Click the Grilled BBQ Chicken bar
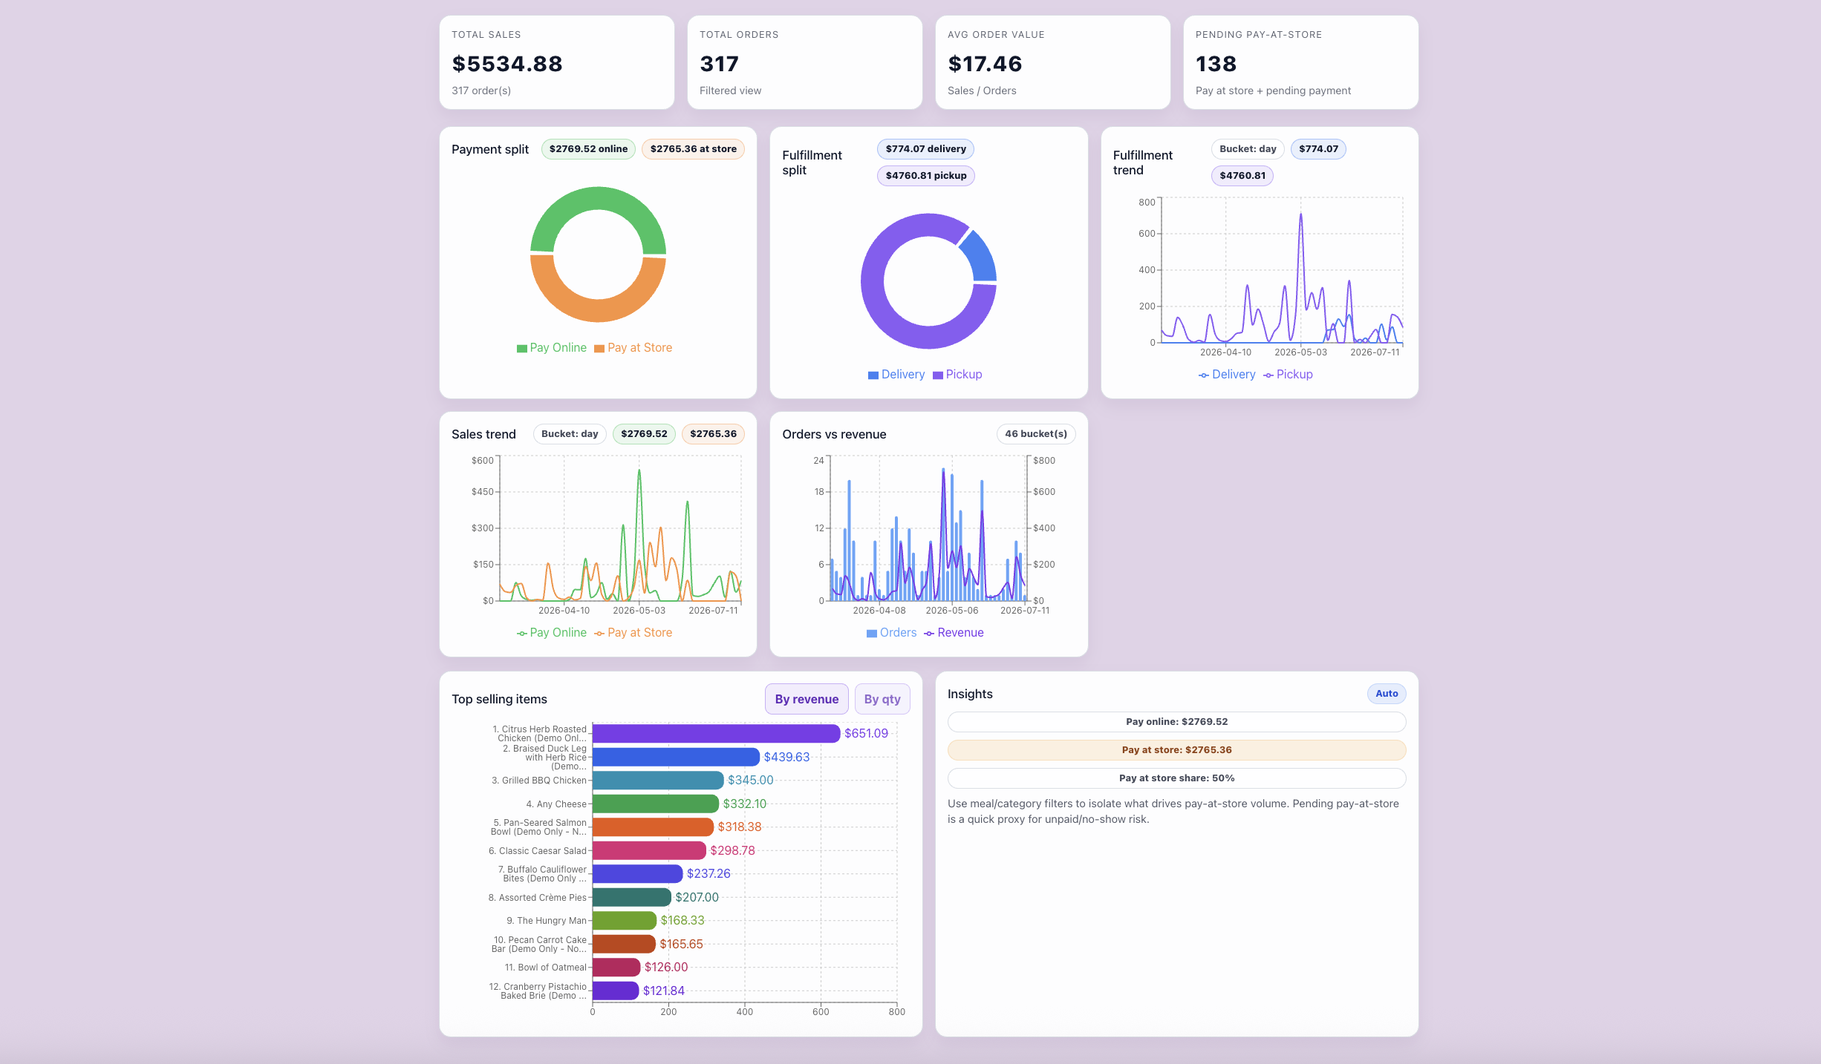This screenshot has height=1064, width=1821. [x=658, y=780]
